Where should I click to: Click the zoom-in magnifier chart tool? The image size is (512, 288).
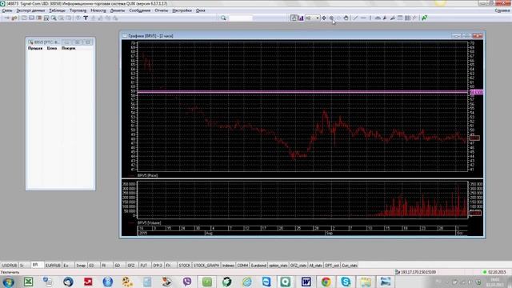(331, 18)
